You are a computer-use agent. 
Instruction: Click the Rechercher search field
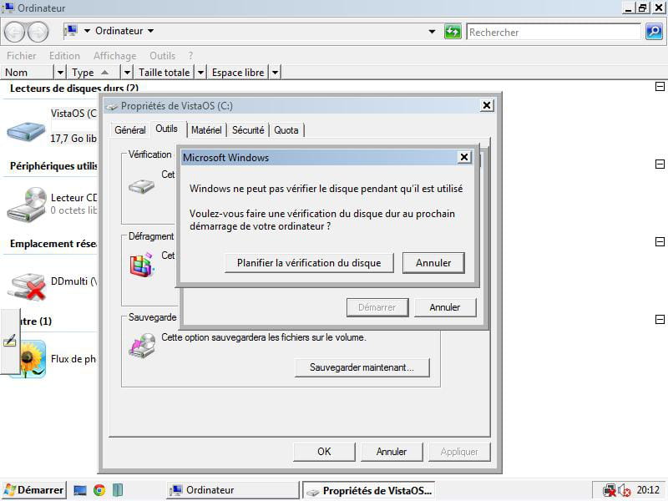[x=554, y=32]
